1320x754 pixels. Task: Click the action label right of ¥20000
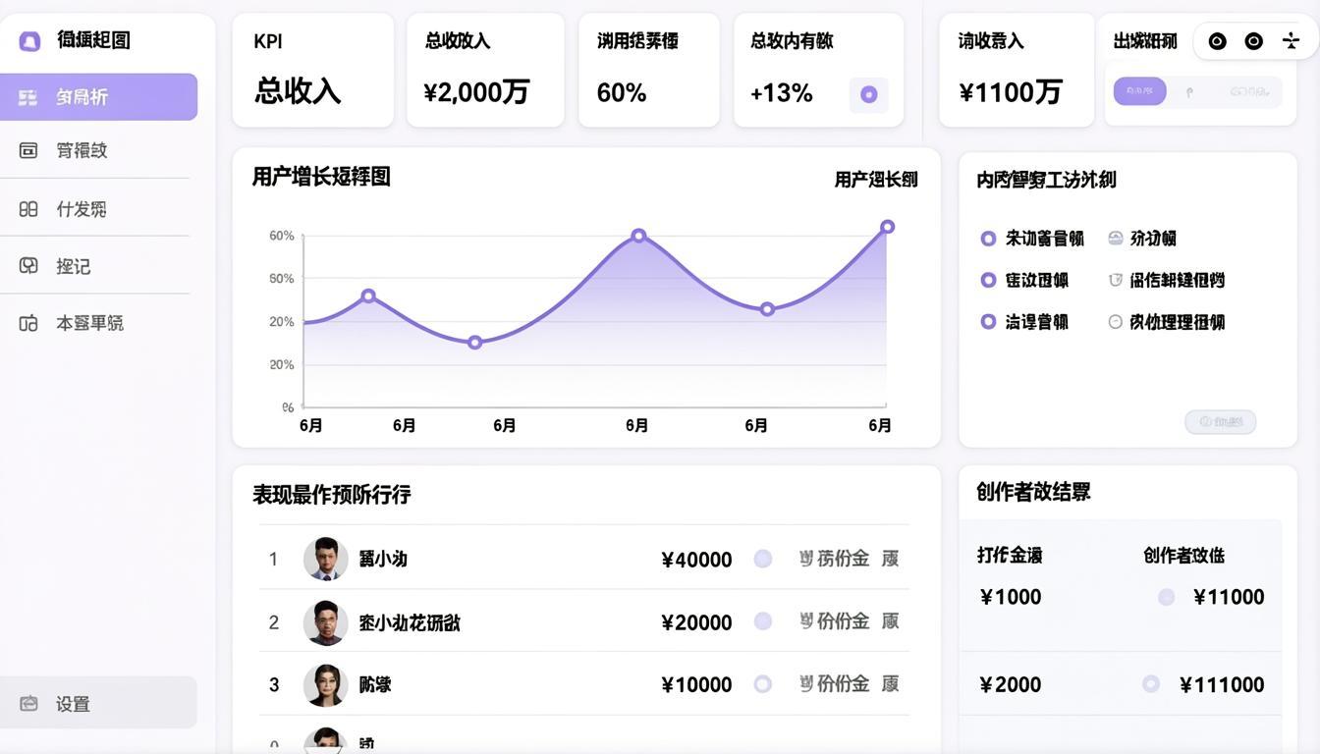coord(850,621)
